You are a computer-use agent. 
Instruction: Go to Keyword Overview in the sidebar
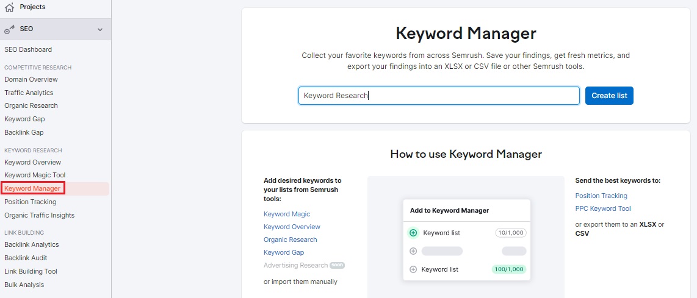(33, 161)
